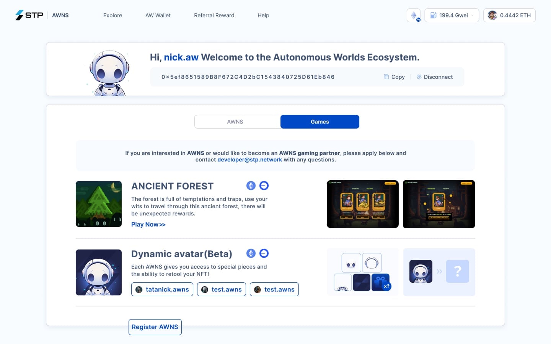Click the nick.aw name link
The height and width of the screenshot is (344, 551).
181,57
